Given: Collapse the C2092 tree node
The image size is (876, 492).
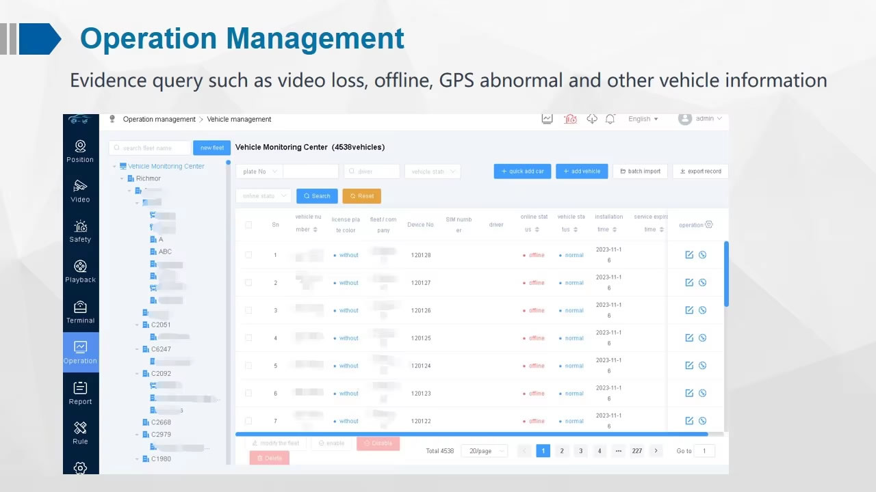Looking at the screenshot, I should coord(138,374).
